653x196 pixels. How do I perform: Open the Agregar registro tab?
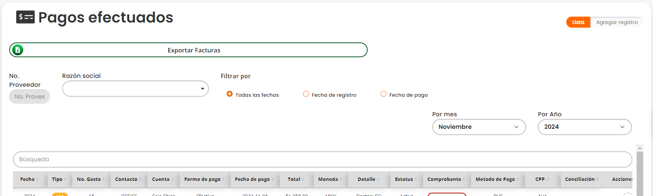point(617,22)
